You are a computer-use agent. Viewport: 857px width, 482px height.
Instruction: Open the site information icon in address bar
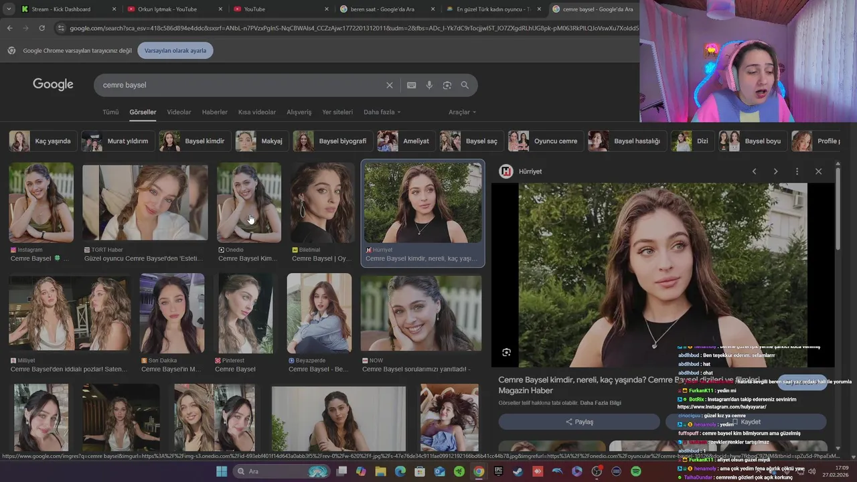tap(61, 28)
